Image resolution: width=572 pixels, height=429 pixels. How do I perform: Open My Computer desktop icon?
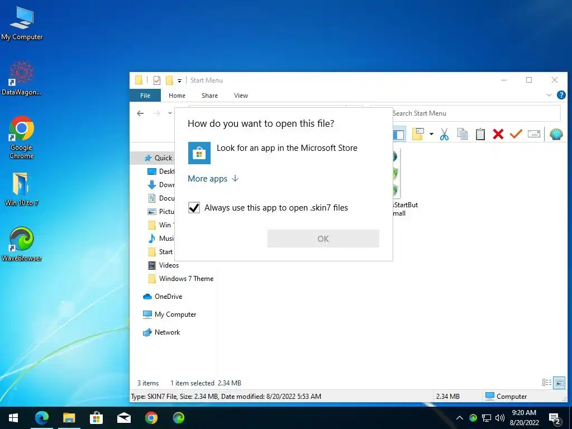click(22, 22)
